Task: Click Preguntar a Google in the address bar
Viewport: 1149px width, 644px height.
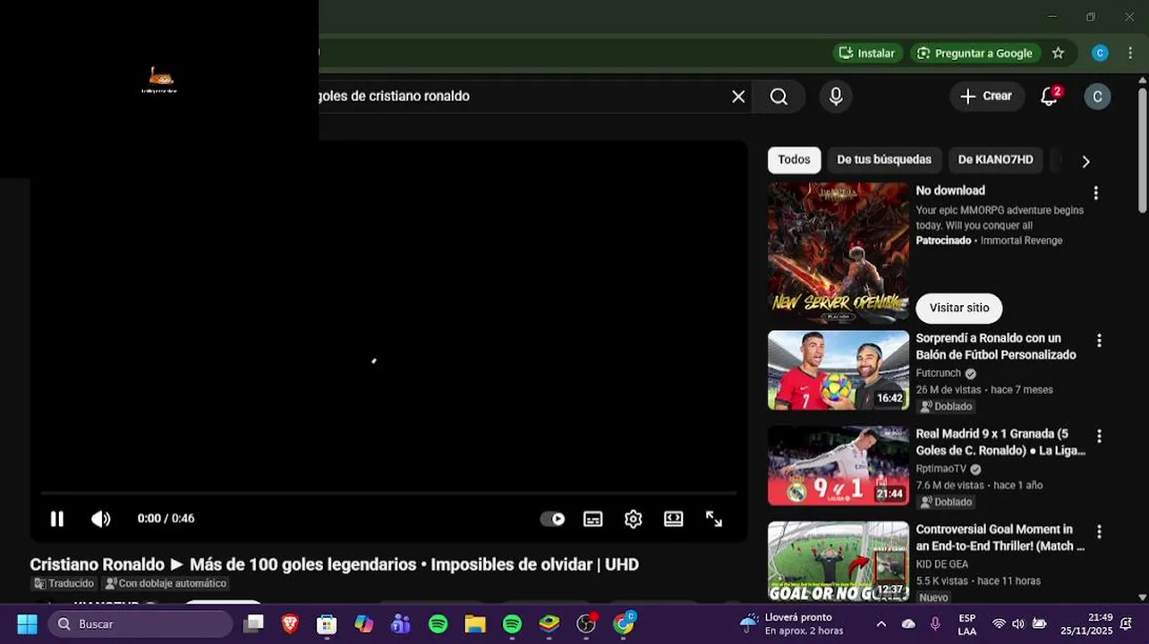Action: (975, 54)
